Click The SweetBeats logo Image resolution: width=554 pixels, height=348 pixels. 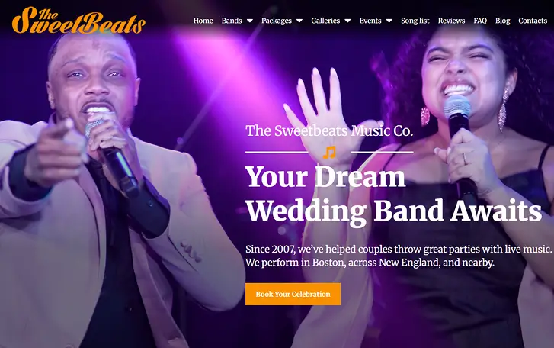[x=78, y=20]
